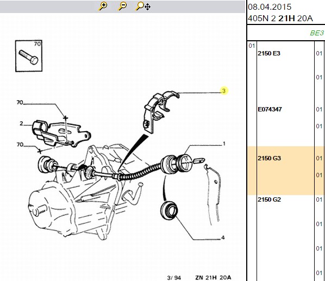Click the ZN 21H 20A diagram caption
Screen dimensions: 325x281
213,278
